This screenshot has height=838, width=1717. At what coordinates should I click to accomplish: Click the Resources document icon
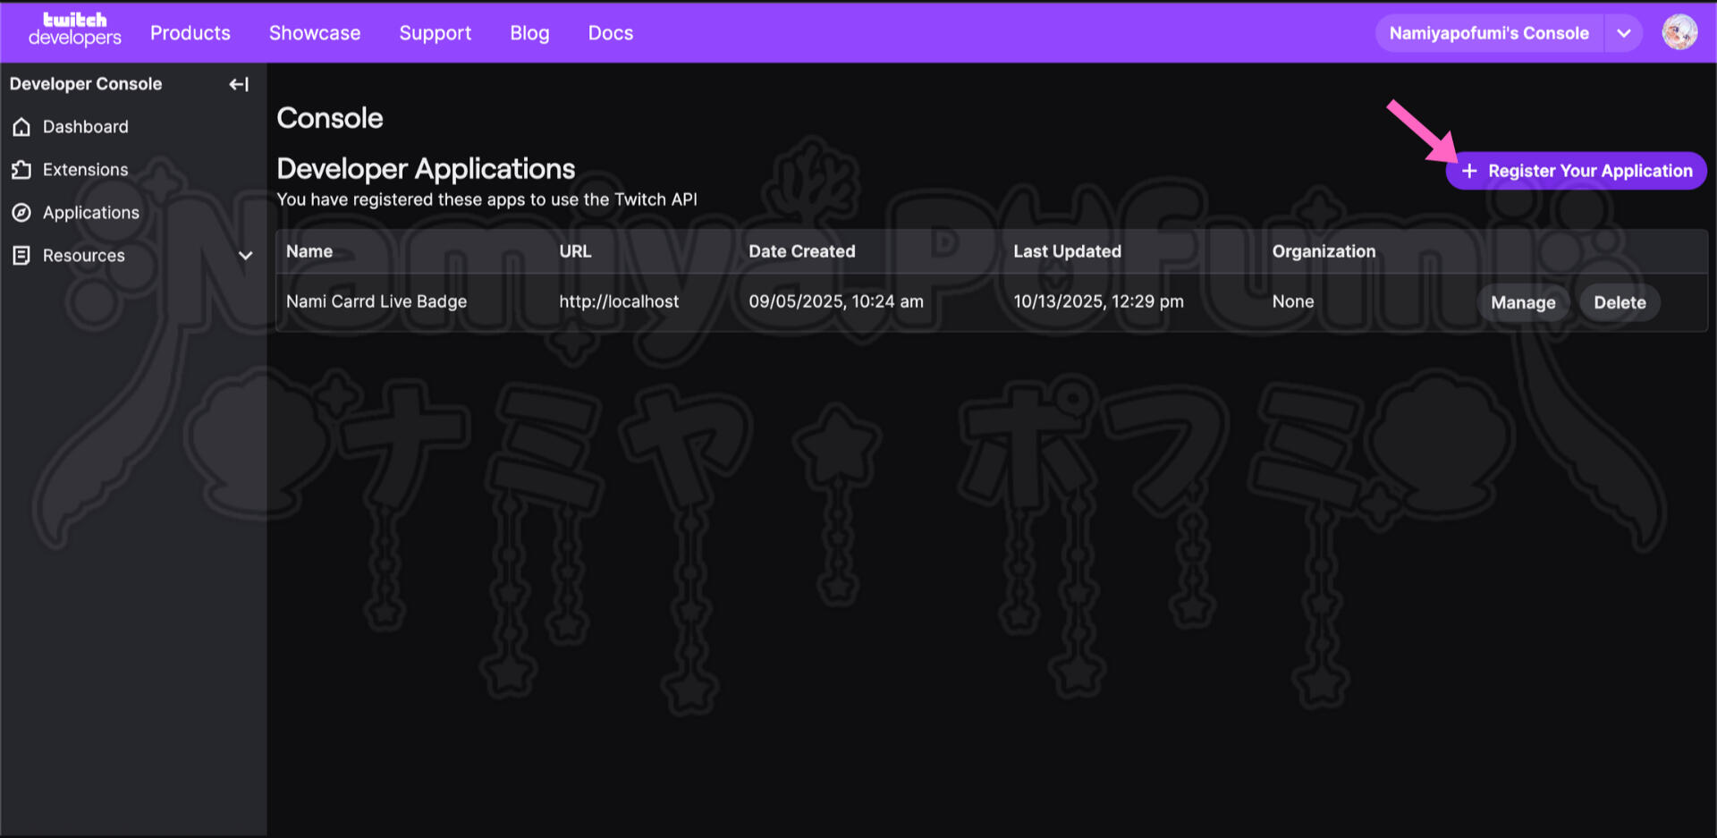[22, 256]
